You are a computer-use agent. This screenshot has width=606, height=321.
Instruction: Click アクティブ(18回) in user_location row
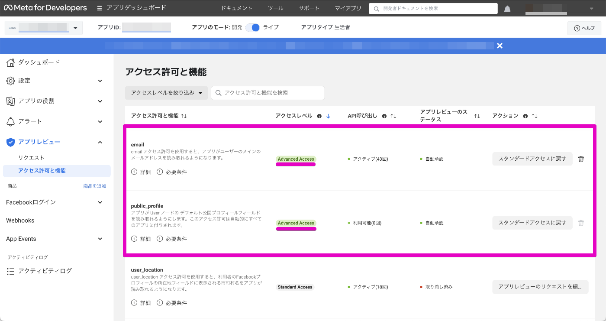click(368, 287)
